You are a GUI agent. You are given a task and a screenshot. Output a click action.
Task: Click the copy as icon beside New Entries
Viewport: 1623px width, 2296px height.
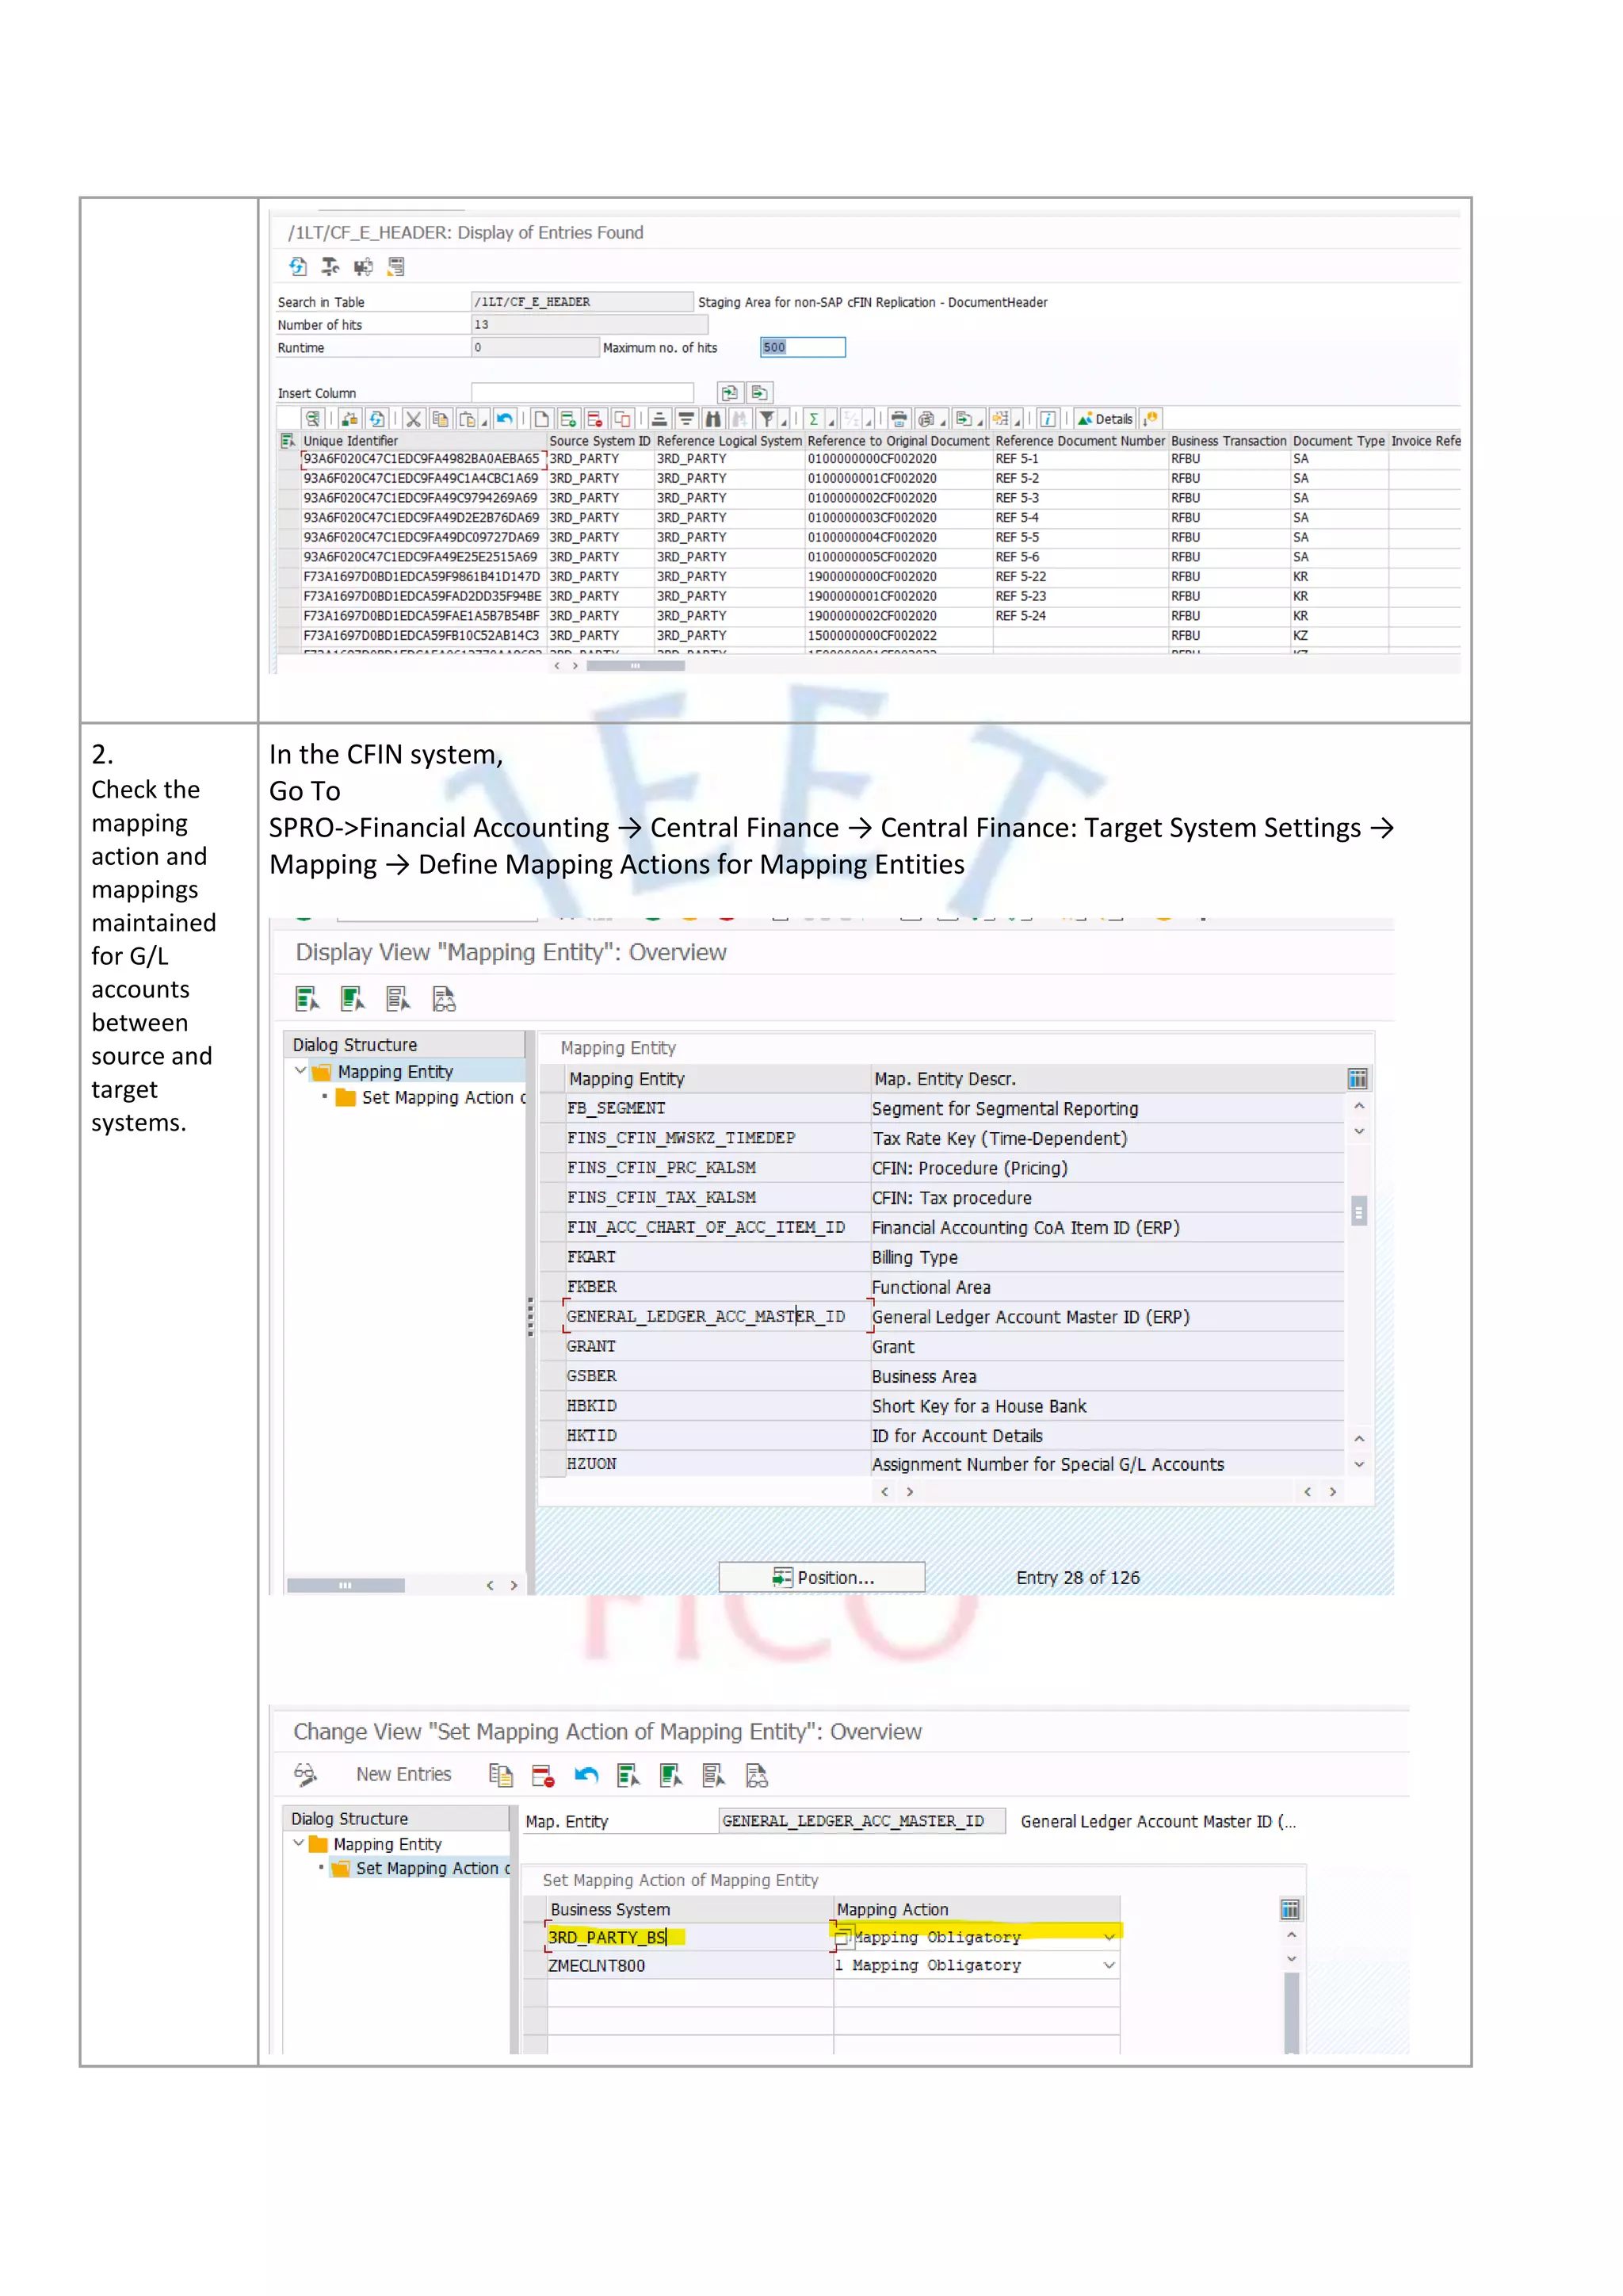501,1775
